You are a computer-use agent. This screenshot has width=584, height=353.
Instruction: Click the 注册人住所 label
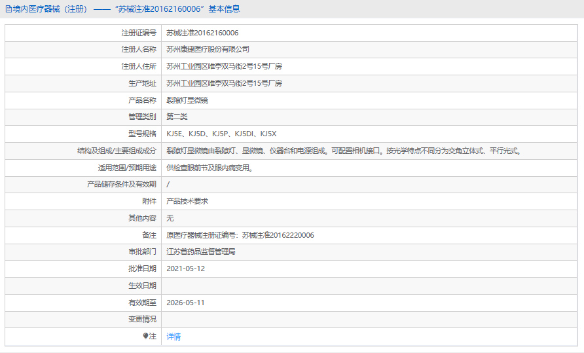[x=139, y=66]
